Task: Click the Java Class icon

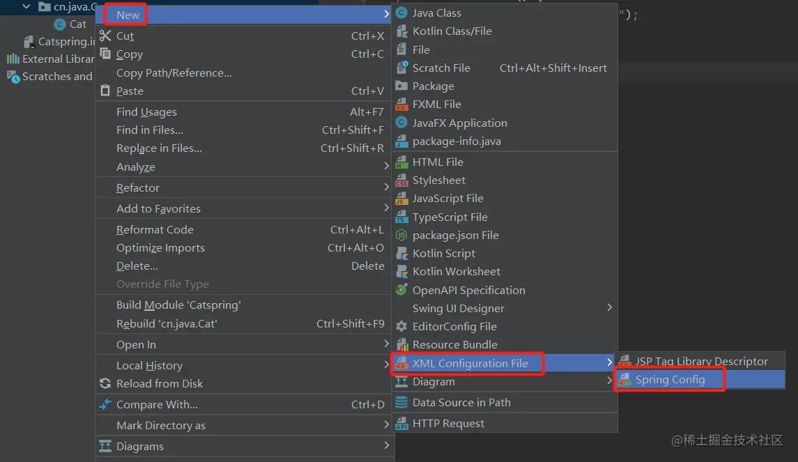Action: (x=401, y=13)
